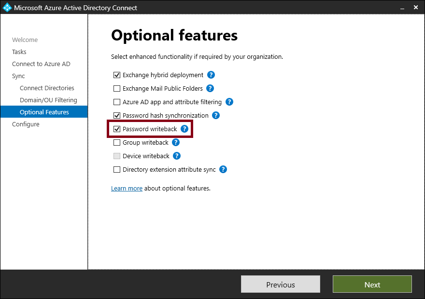The image size is (425, 299).
Task: Click the disabled Device writeback checkbox
Action: 117,156
